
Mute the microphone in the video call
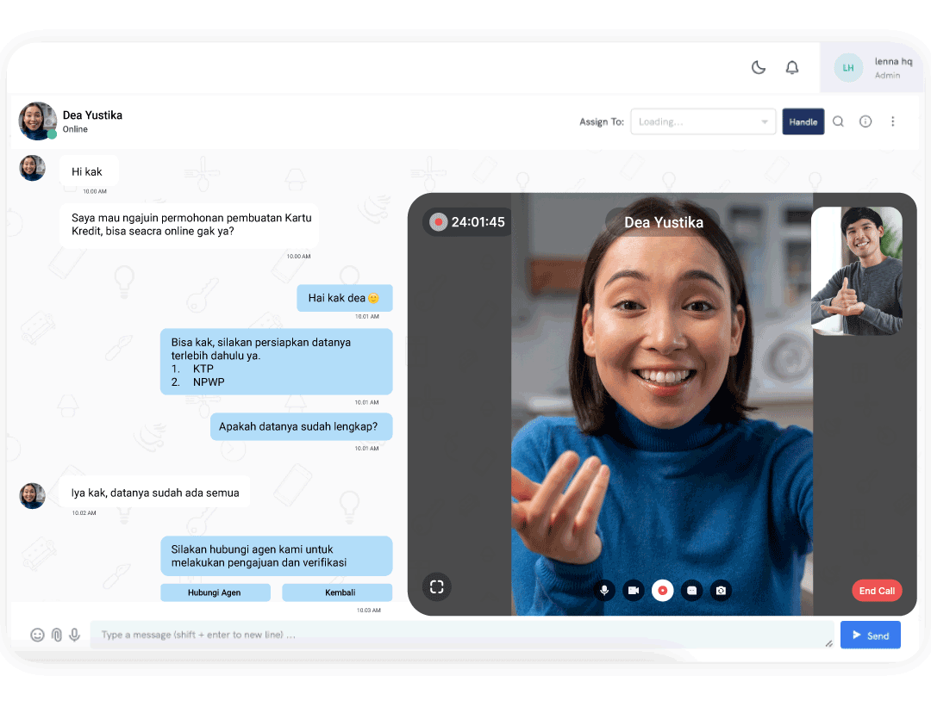[x=604, y=591]
